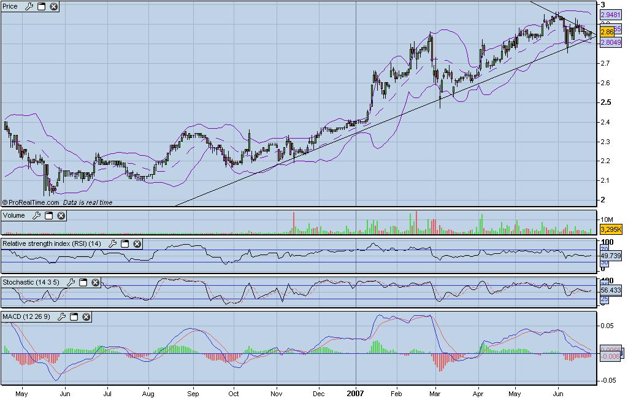Screen dimensions: 628x398
Task: Click the Sep label on time axis
Action: (193, 394)
